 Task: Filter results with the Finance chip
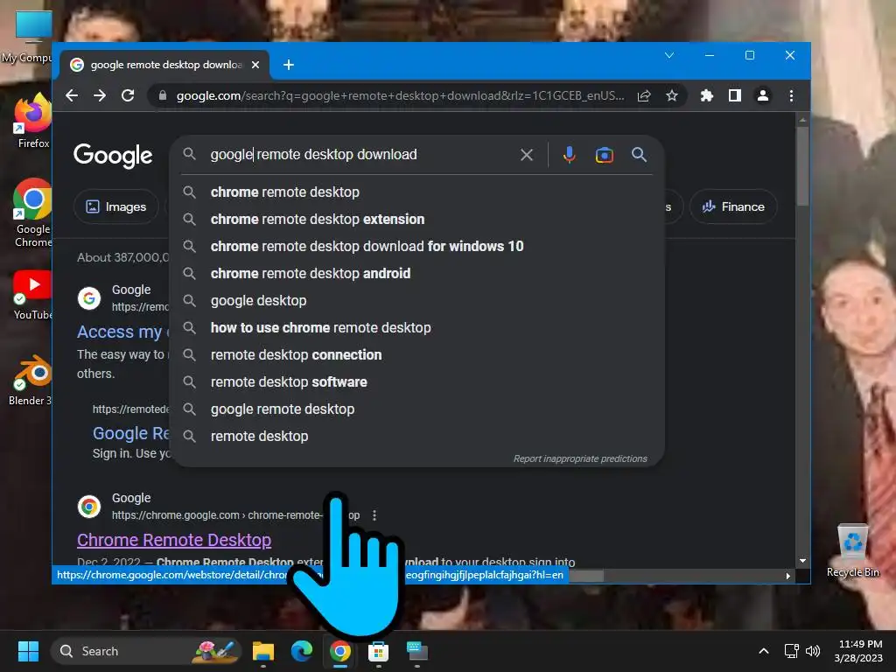[733, 206]
